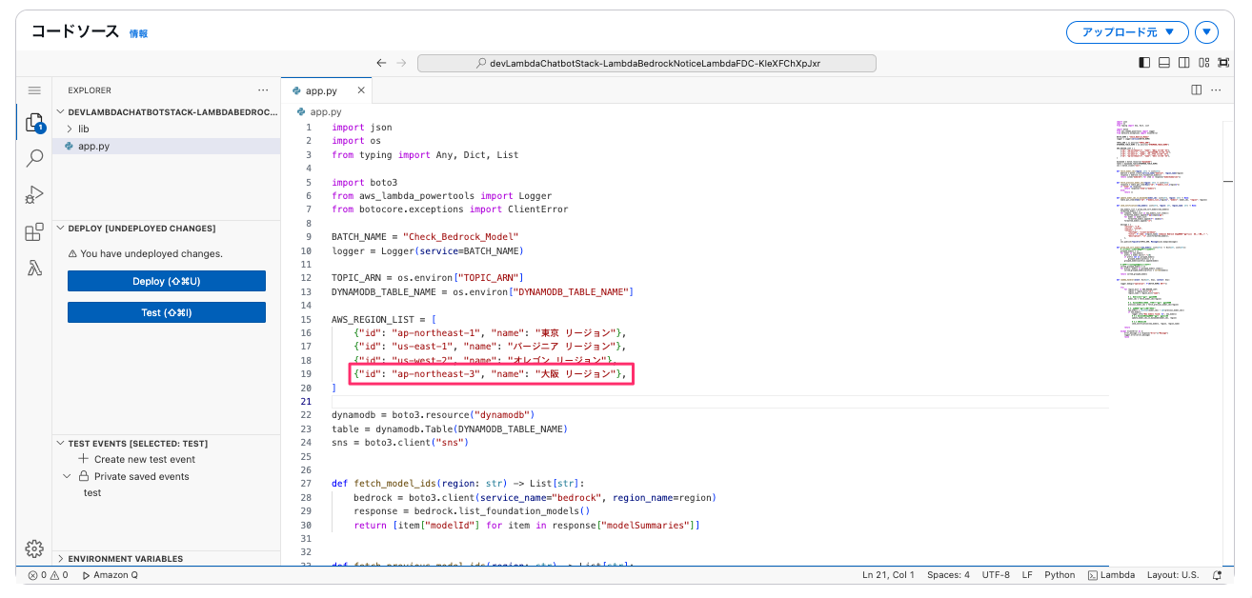Open Customize Layout icon
This screenshot has width=1252, height=598.
[x=1203, y=63]
